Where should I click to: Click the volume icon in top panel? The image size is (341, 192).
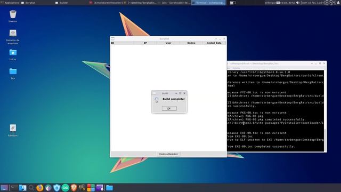298,3
